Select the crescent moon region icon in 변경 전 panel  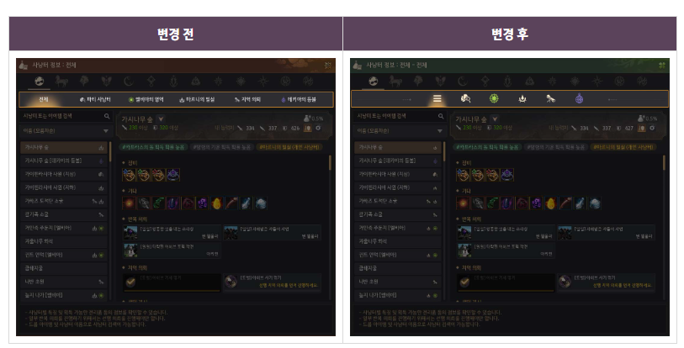(128, 81)
